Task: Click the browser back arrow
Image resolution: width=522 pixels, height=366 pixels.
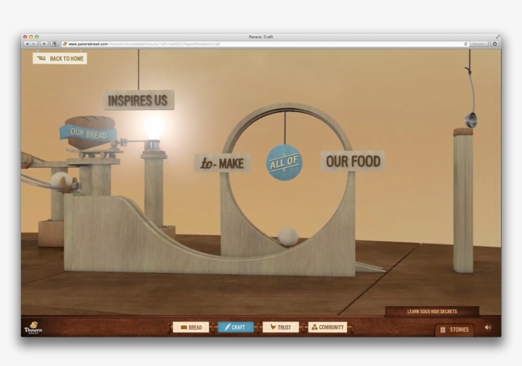Action: pyautogui.click(x=27, y=44)
